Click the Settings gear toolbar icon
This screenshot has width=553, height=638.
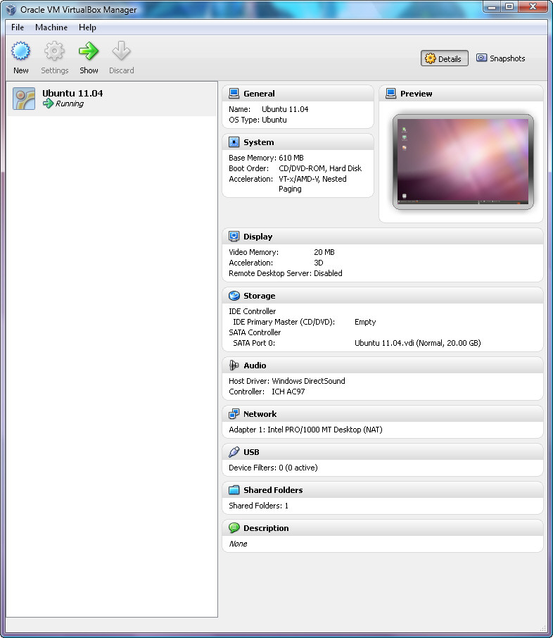tap(54, 51)
